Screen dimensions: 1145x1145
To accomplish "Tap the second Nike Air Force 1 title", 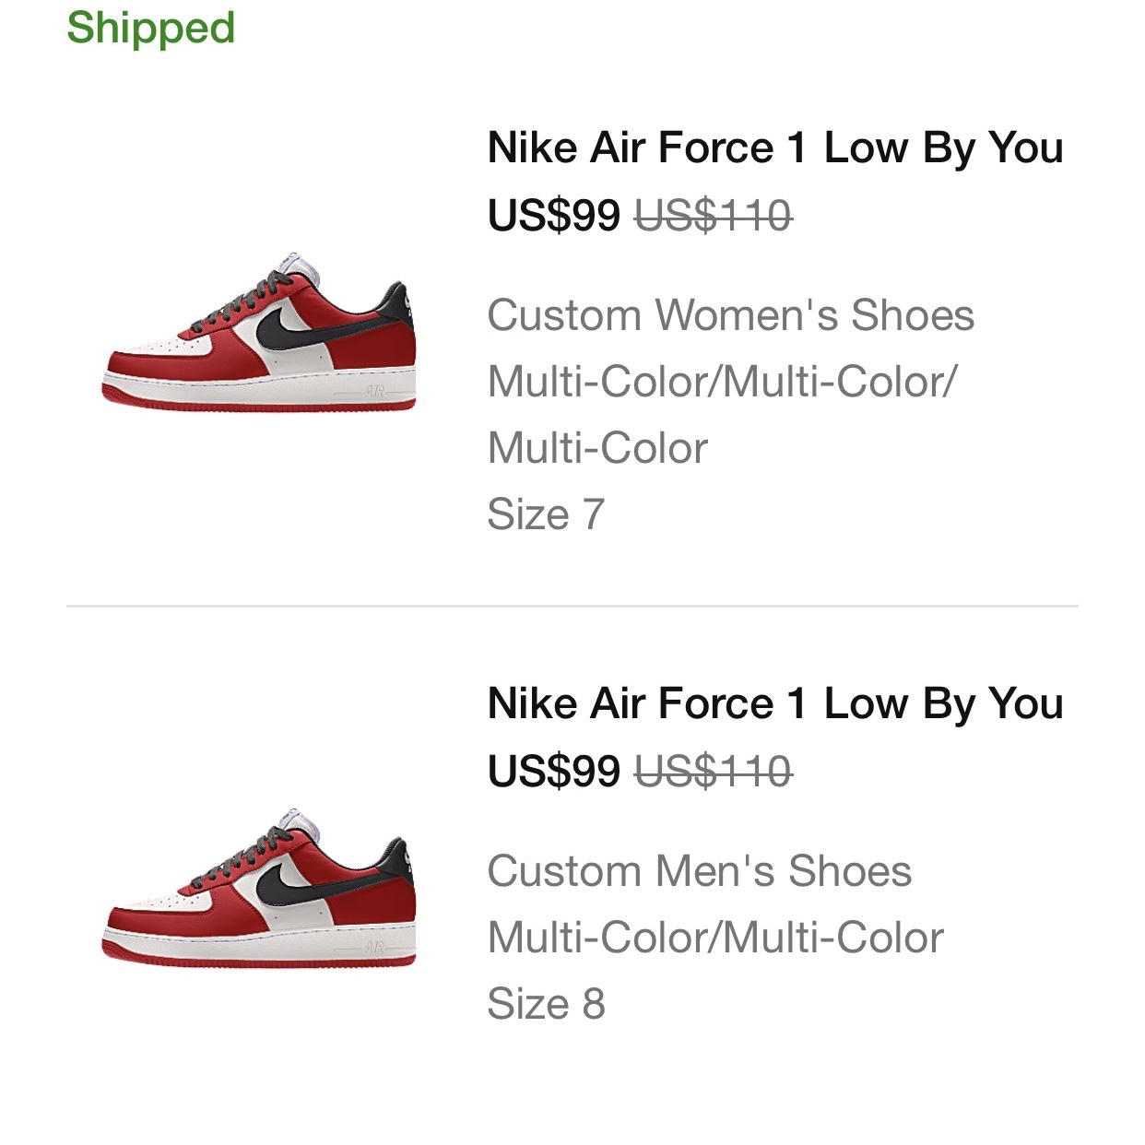I will pos(775,703).
